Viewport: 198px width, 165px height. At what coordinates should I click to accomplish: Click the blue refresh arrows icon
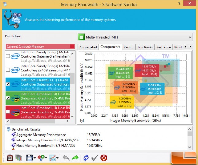[86, 158]
